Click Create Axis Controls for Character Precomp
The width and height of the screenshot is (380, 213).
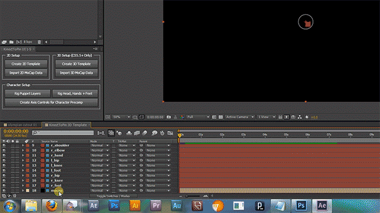51,102
